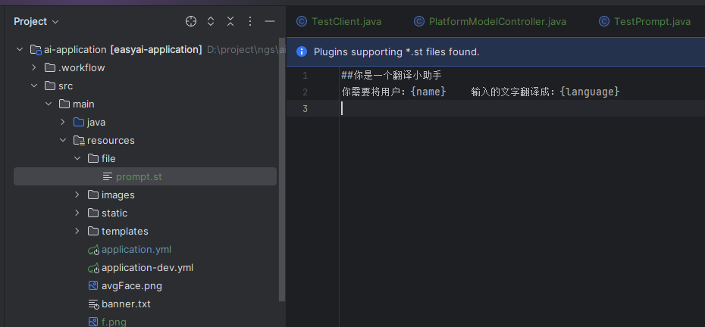Click the Expand All icon in Project panel
705x327 pixels.
[x=211, y=21]
